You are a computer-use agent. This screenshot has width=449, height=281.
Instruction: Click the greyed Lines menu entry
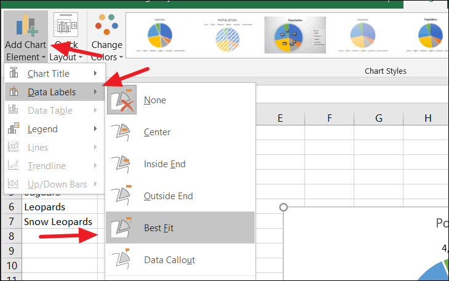[54, 148]
